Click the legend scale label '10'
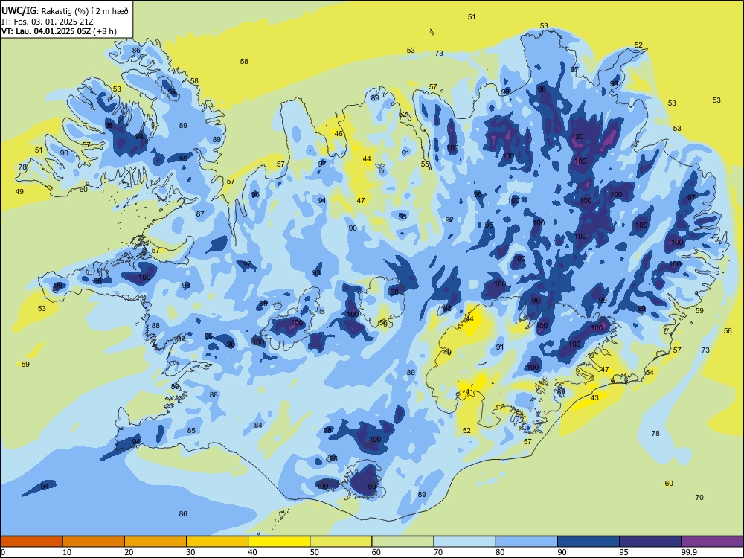The width and height of the screenshot is (744, 558). pyautogui.click(x=67, y=552)
